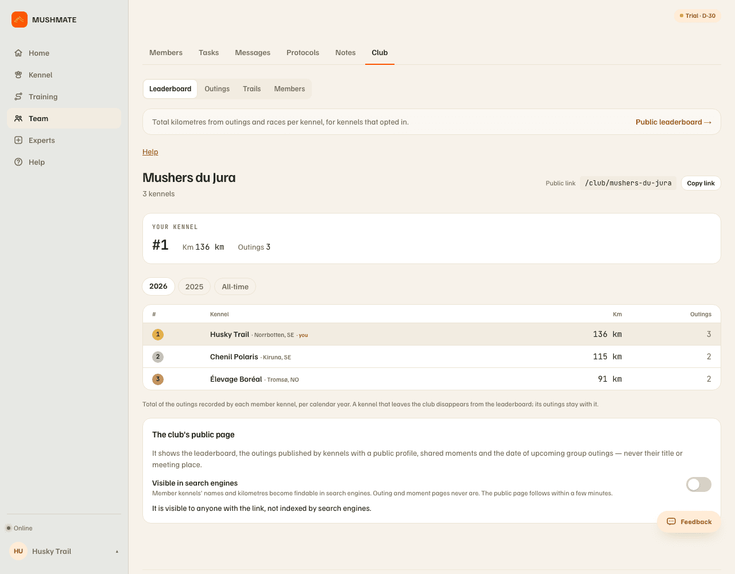
Task: Expand the Husky Trail account menu arrow
Action: click(x=117, y=552)
